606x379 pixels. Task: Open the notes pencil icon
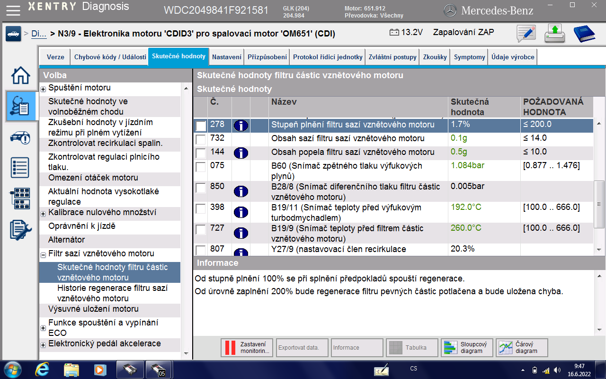point(526,34)
